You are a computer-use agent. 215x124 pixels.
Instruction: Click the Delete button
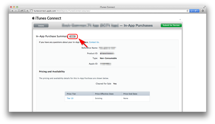click(x=41, y=25)
